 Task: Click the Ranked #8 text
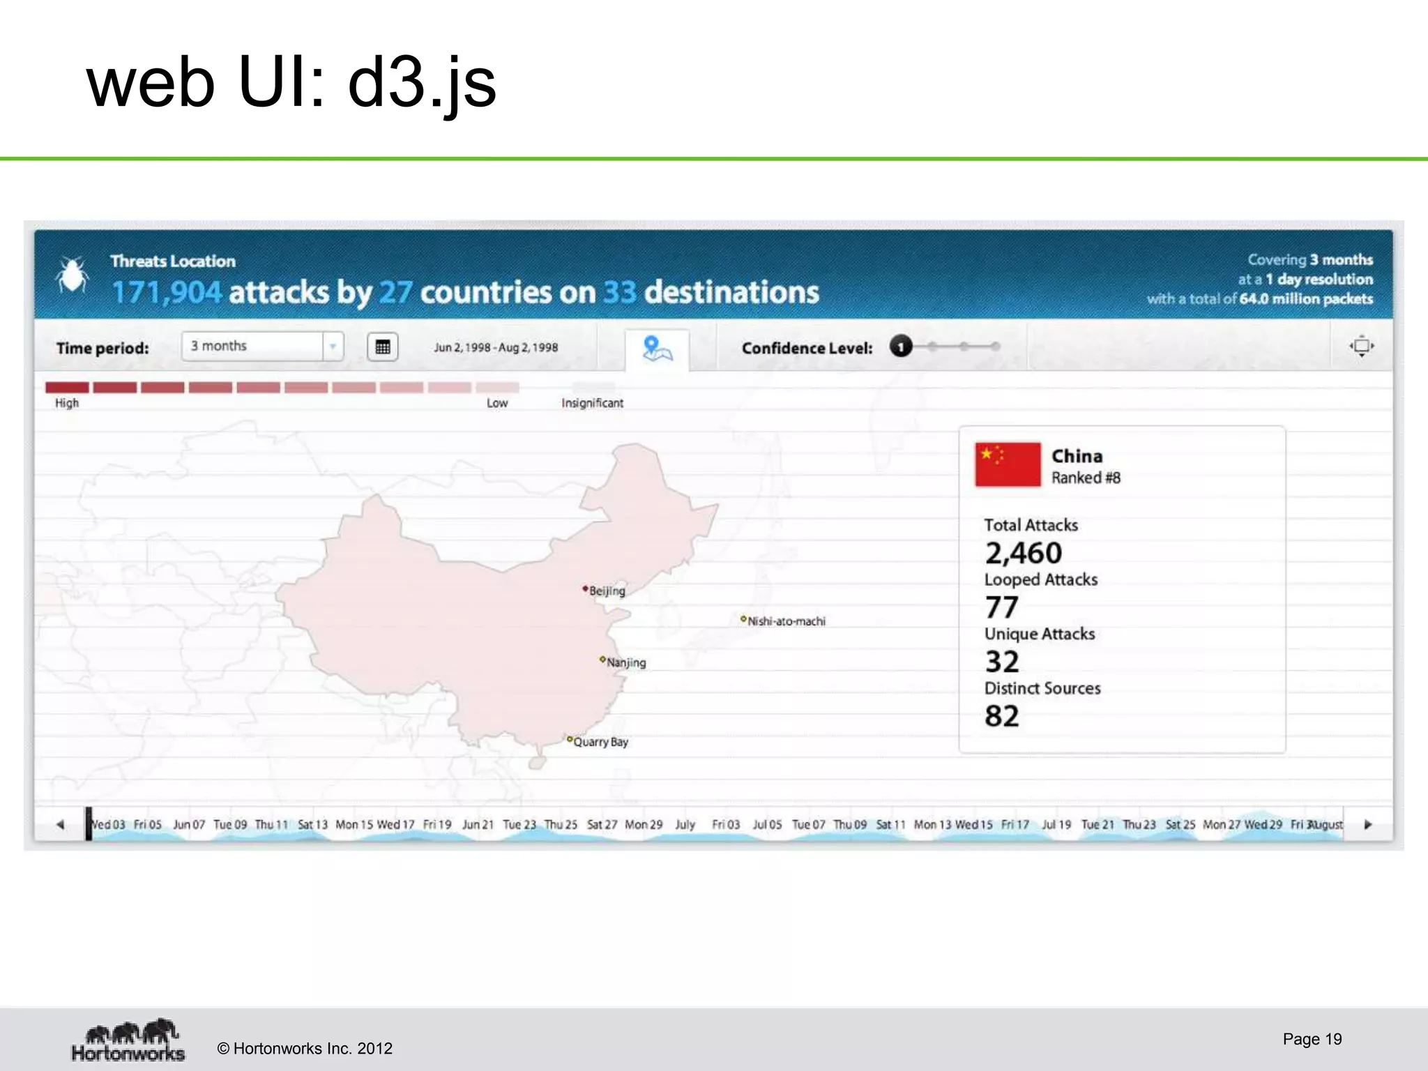pyautogui.click(x=1086, y=478)
